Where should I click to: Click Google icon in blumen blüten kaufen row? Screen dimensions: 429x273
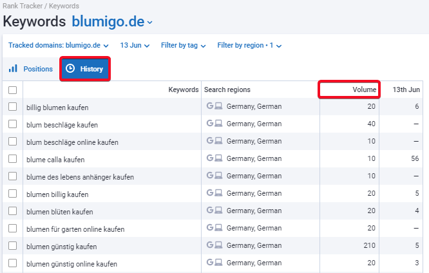(x=210, y=210)
